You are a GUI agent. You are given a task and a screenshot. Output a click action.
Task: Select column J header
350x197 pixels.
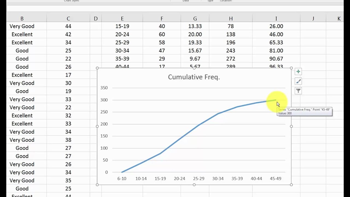point(313,19)
